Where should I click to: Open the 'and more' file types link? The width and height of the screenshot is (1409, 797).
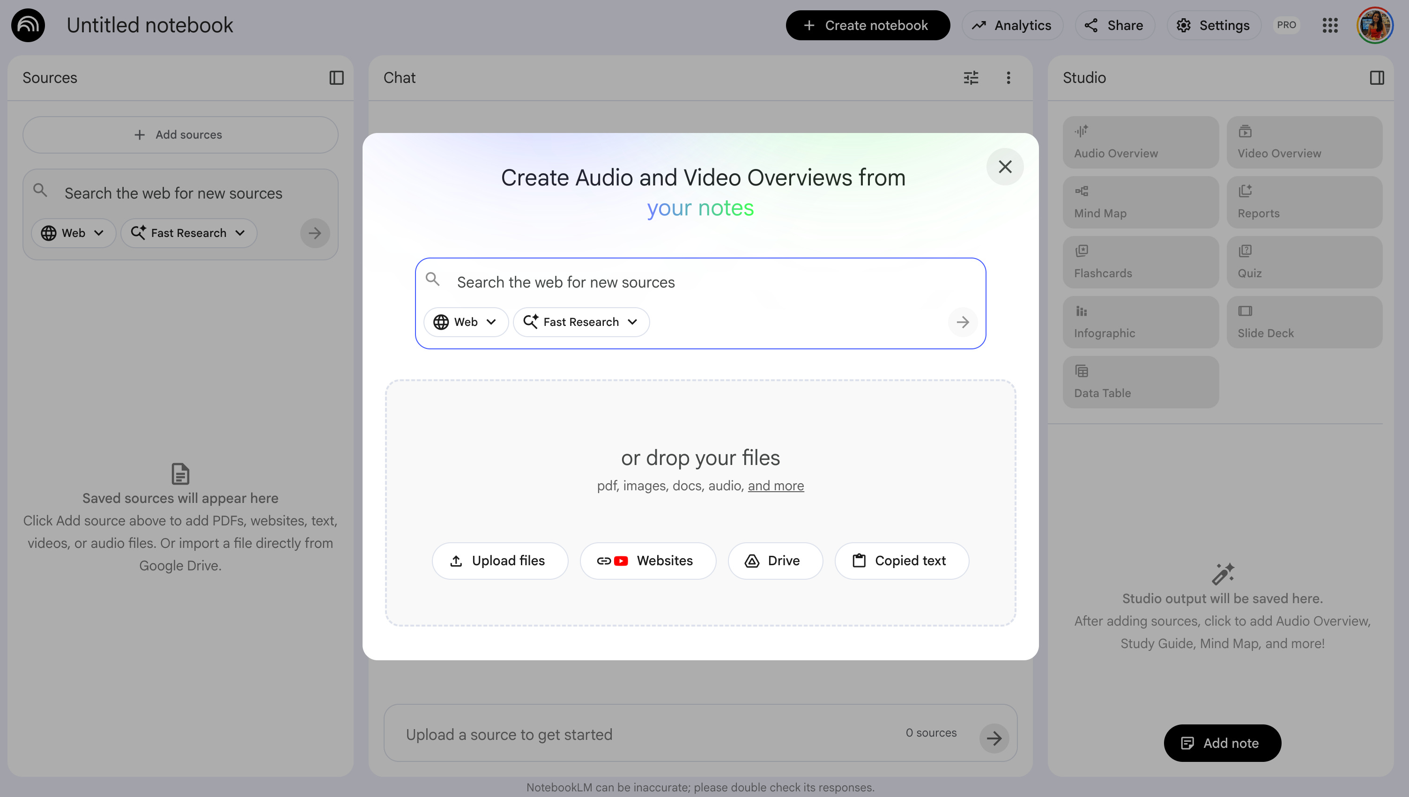776,486
